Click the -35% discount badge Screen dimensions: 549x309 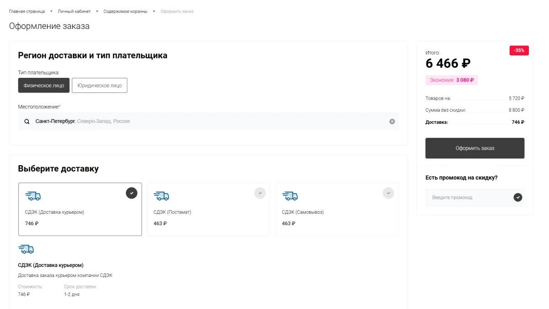pos(519,50)
